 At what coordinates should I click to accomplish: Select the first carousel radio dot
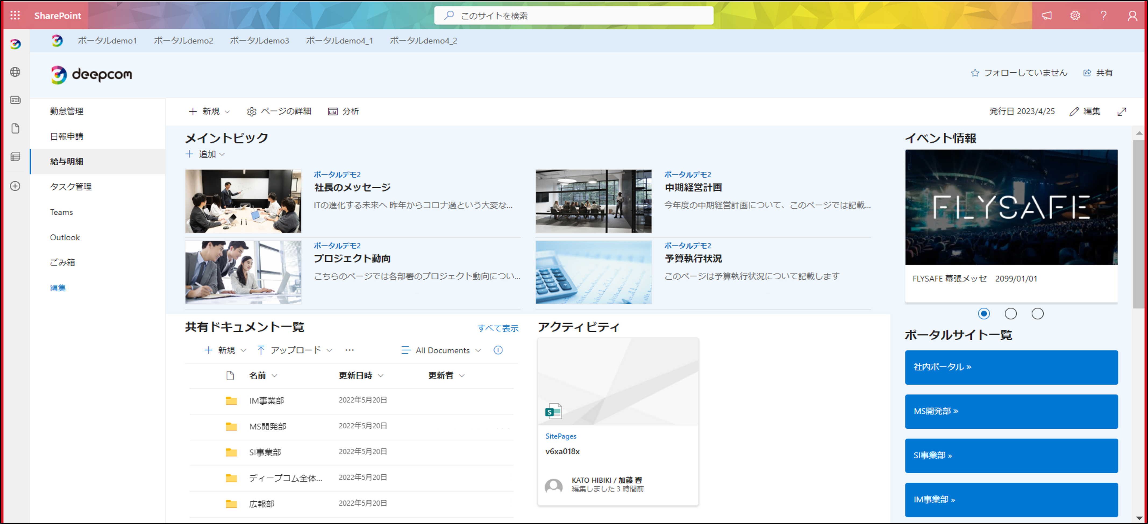point(983,313)
